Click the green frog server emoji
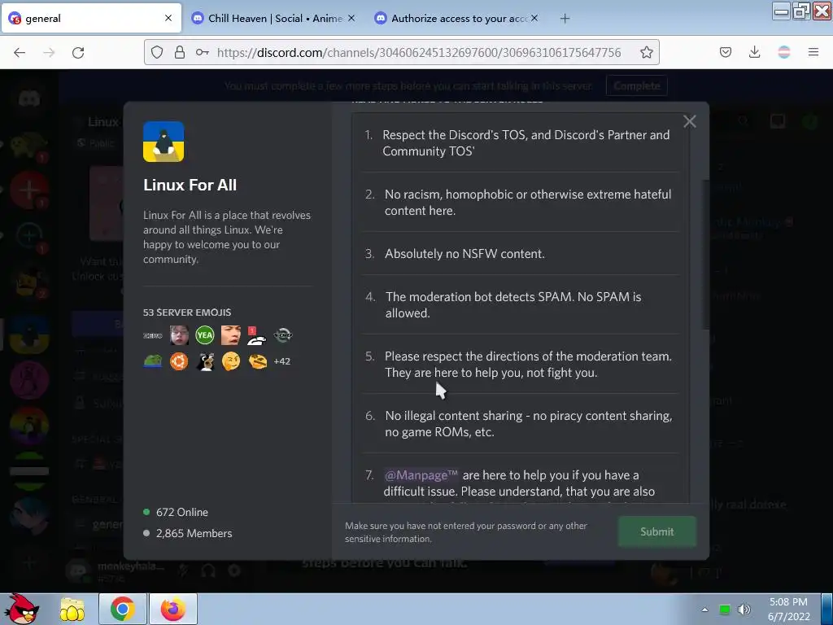This screenshot has height=625, width=833. point(153,361)
